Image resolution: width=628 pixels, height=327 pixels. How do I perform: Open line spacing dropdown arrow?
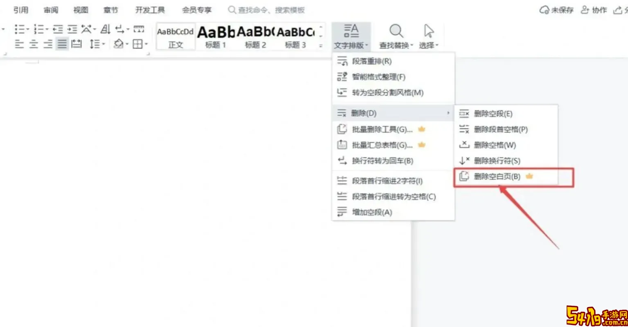tap(103, 44)
